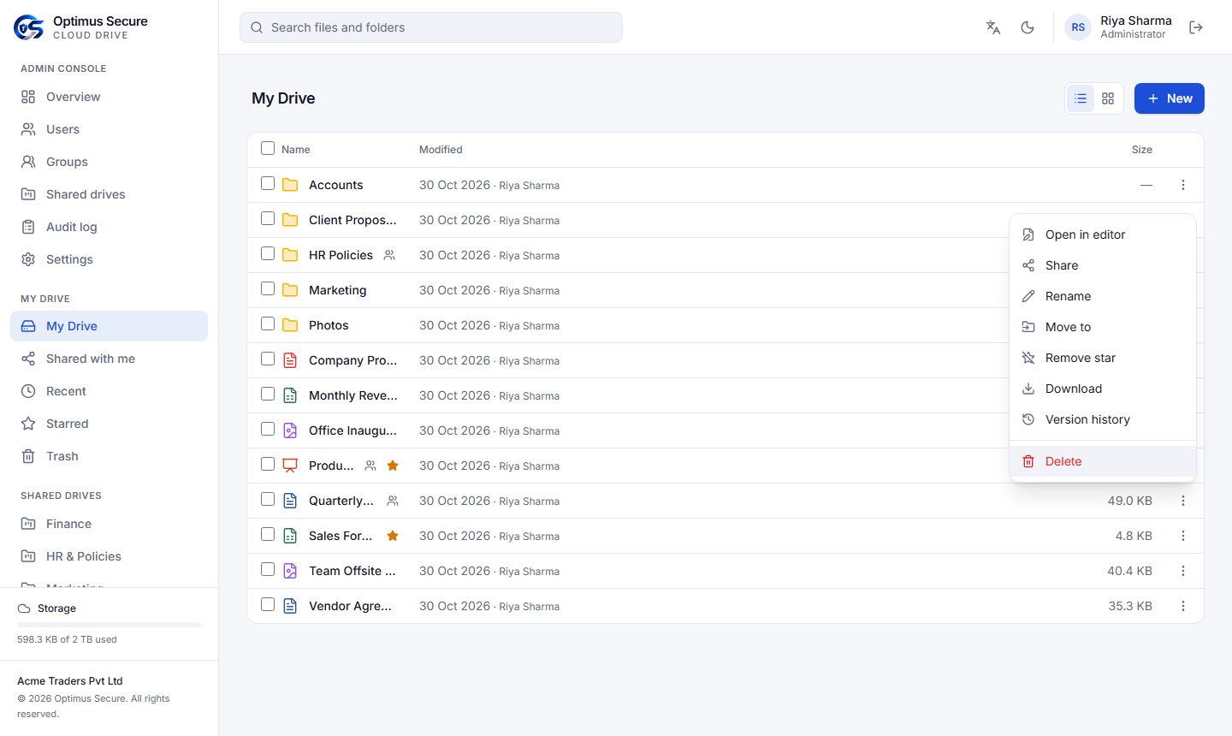Choose Version history from the menu
Viewport: 1232px width, 736px height.
(x=1103, y=419)
